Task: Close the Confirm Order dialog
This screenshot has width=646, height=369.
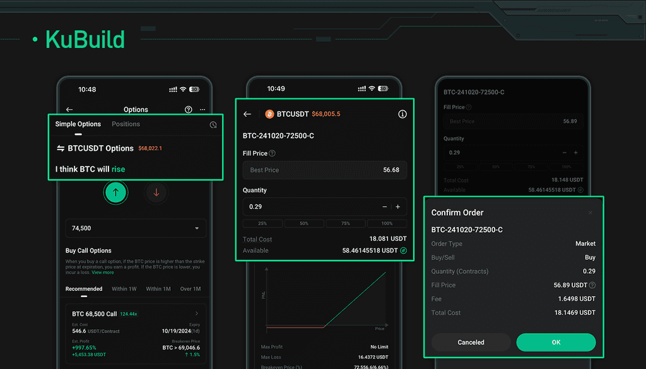Action: [590, 213]
